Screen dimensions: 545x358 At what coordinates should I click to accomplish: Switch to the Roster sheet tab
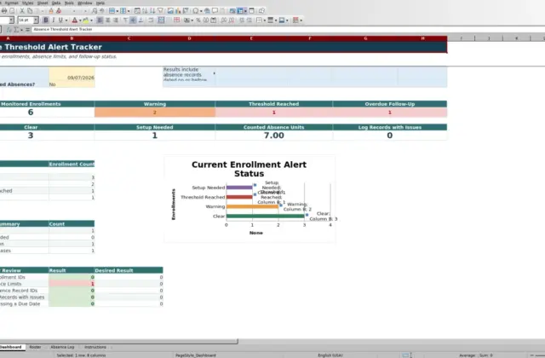pyautogui.click(x=35, y=347)
